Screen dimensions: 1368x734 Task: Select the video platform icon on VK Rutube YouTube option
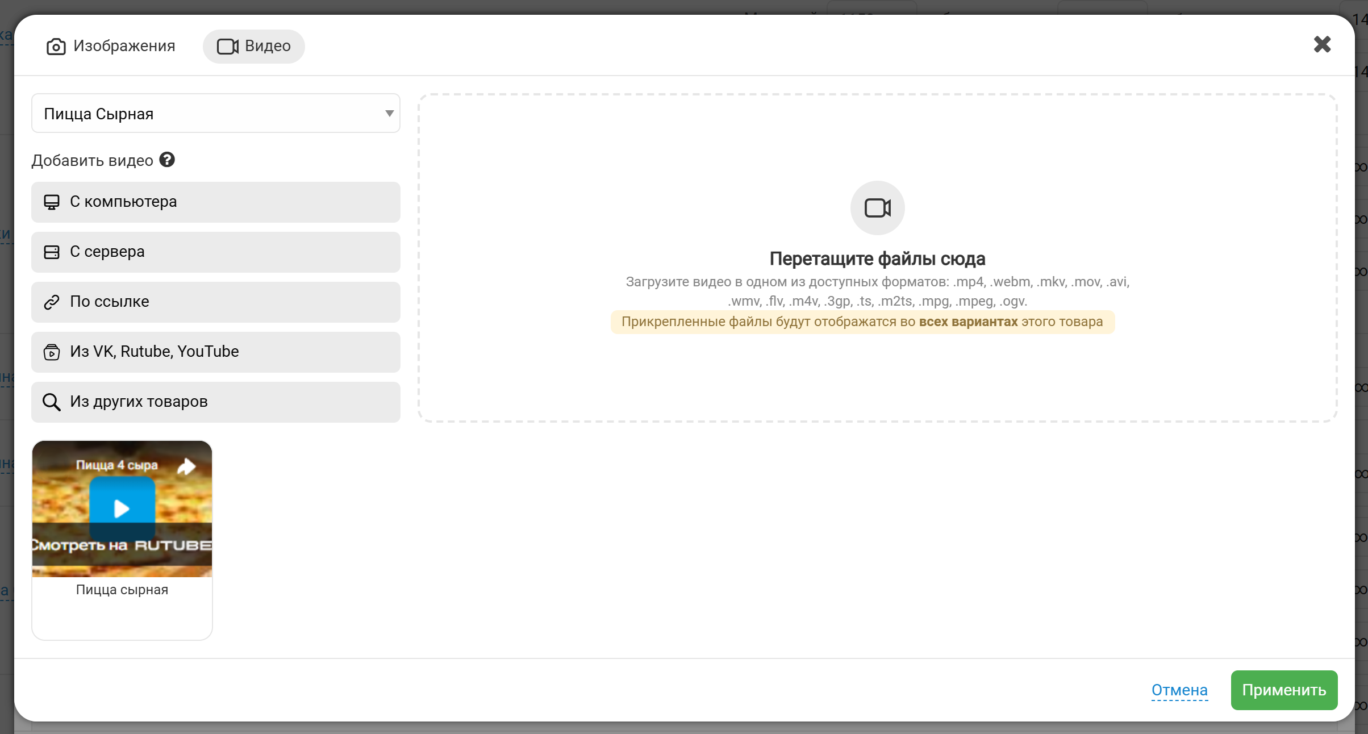52,352
